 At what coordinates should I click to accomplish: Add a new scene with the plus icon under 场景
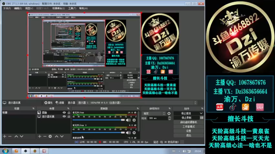click(x=4, y=136)
